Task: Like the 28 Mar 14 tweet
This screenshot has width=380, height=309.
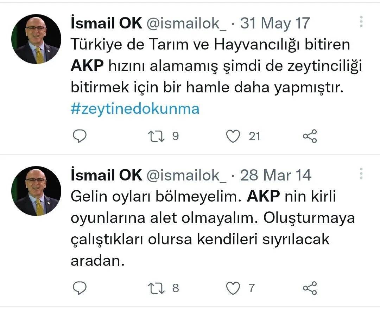Action: (233, 288)
